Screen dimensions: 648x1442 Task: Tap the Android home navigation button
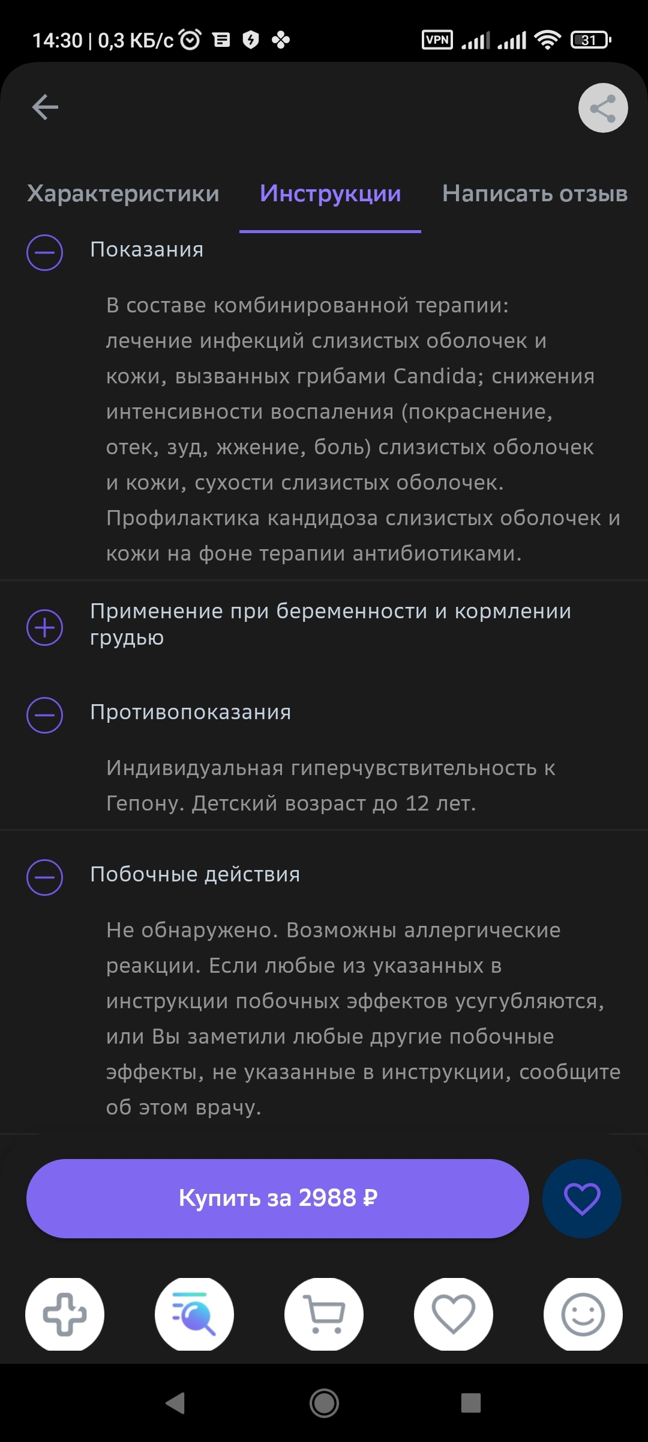[x=324, y=1404]
